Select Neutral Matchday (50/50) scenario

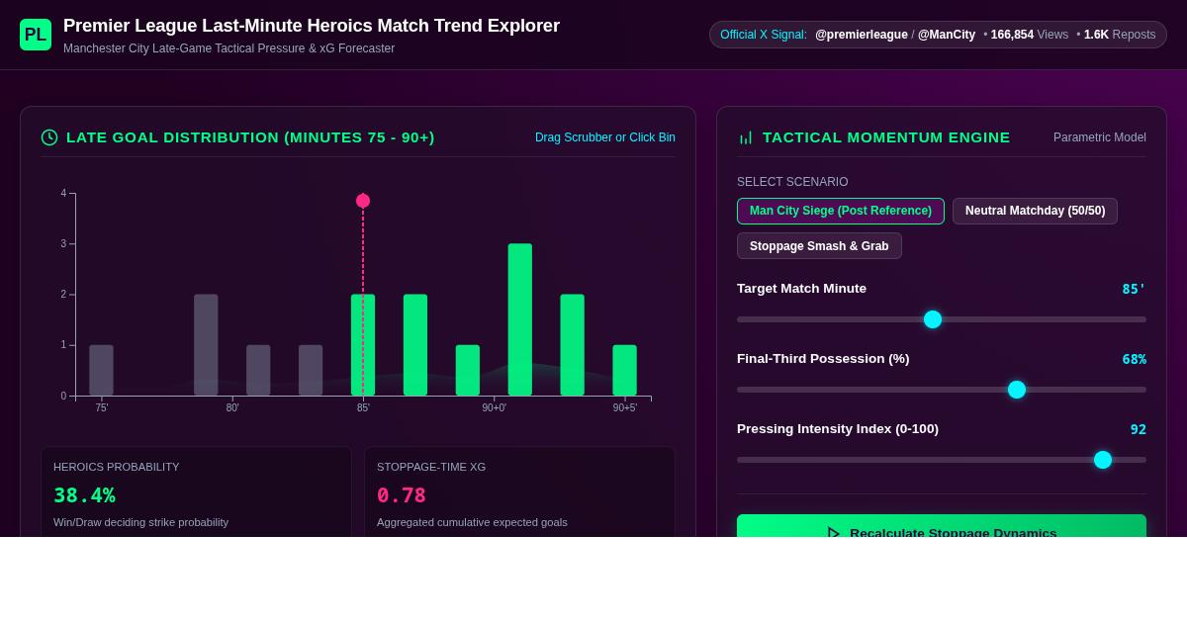1035,211
